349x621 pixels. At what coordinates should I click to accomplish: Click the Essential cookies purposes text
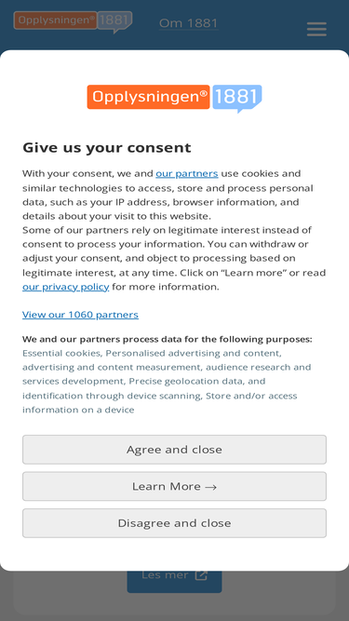point(167,381)
